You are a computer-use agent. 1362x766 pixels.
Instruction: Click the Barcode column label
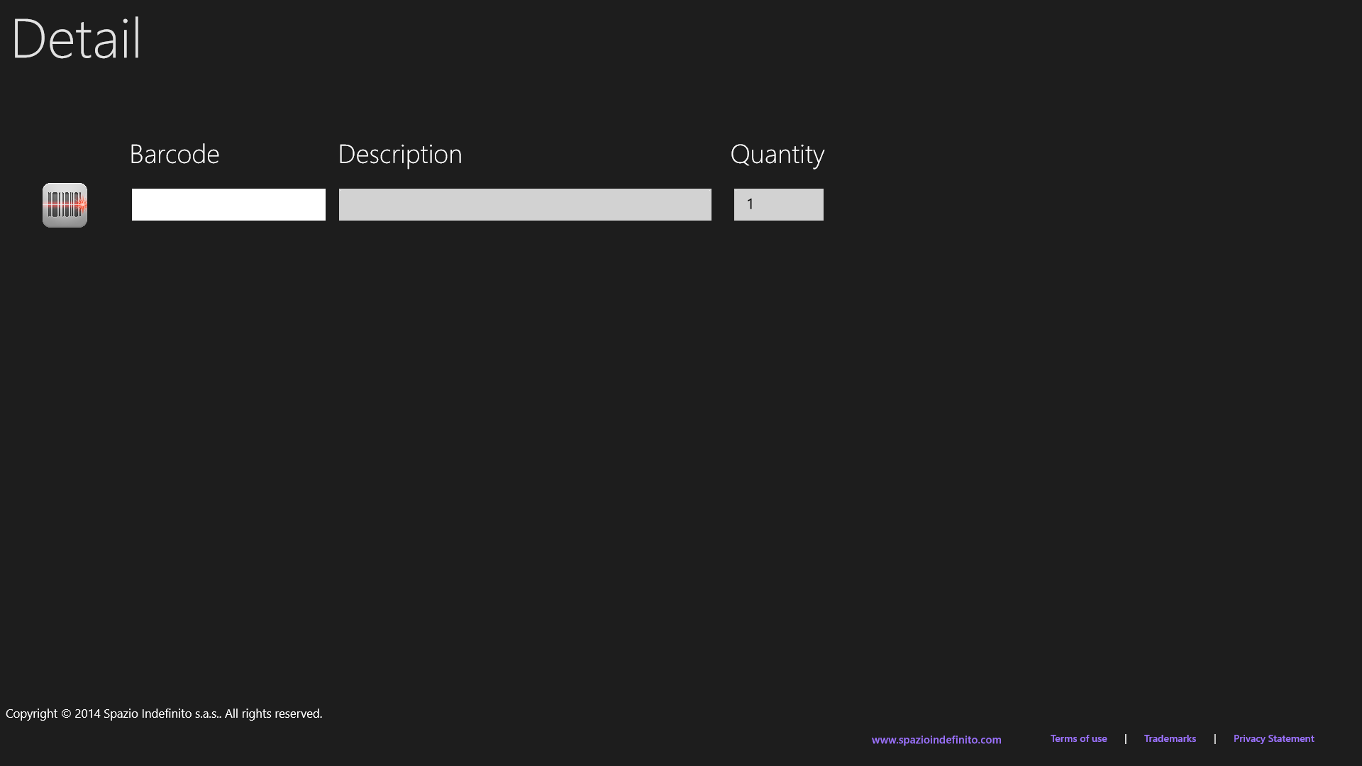click(175, 154)
